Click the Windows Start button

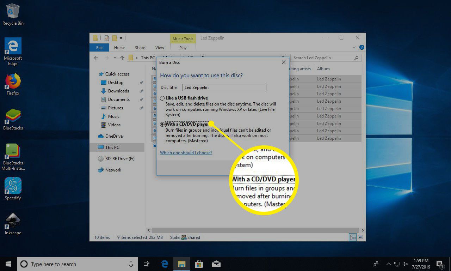point(8,264)
